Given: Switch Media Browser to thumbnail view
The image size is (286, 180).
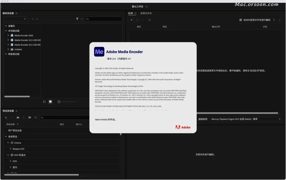Looking at the screenshot, I should [x=50, y=102].
